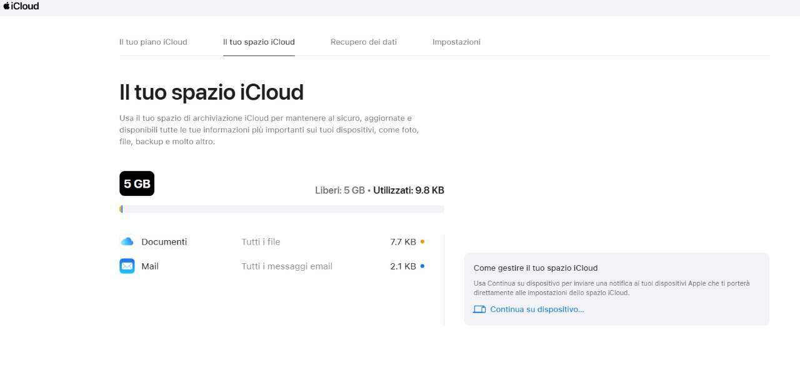This screenshot has height=368, width=800.
Task: Click the 7.7 KB Documenti size value
Action: [403, 242]
